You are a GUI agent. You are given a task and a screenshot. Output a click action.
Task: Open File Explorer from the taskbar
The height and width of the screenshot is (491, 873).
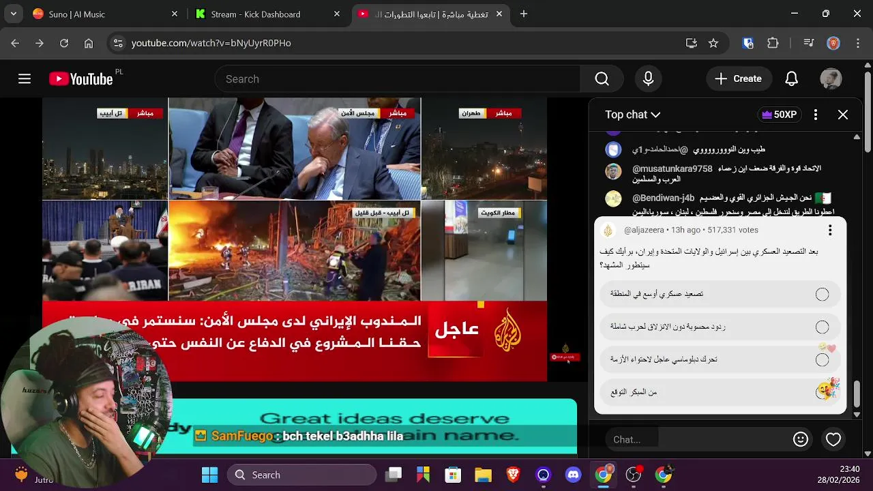click(x=483, y=475)
